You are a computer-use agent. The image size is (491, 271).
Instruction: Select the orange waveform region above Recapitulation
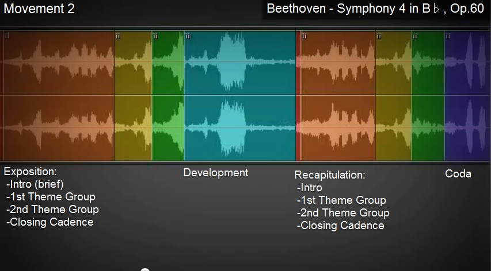click(x=338, y=95)
